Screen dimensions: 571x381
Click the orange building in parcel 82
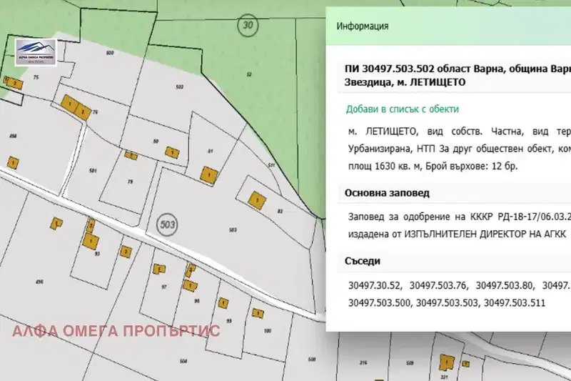(257, 200)
